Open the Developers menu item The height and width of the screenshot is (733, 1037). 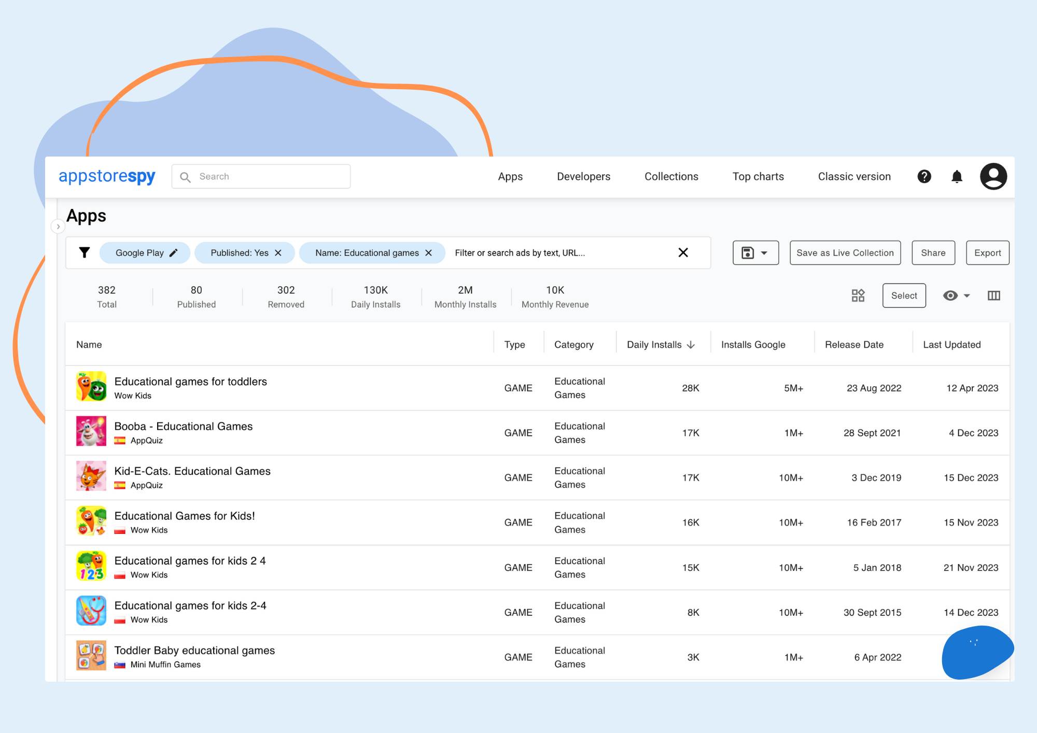[x=583, y=176]
